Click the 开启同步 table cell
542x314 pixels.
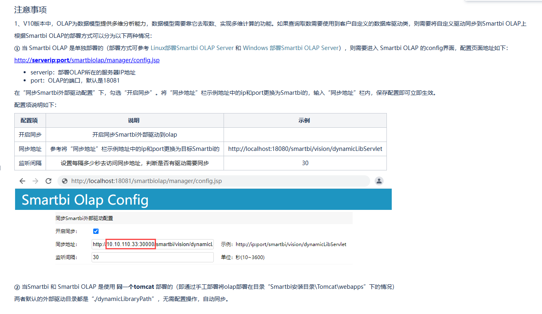pyautogui.click(x=30, y=135)
